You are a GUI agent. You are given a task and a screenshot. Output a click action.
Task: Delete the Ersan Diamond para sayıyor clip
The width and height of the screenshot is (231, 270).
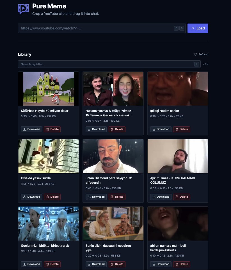pyautogui.click(x=117, y=197)
